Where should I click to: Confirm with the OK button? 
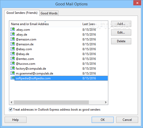click(103, 120)
